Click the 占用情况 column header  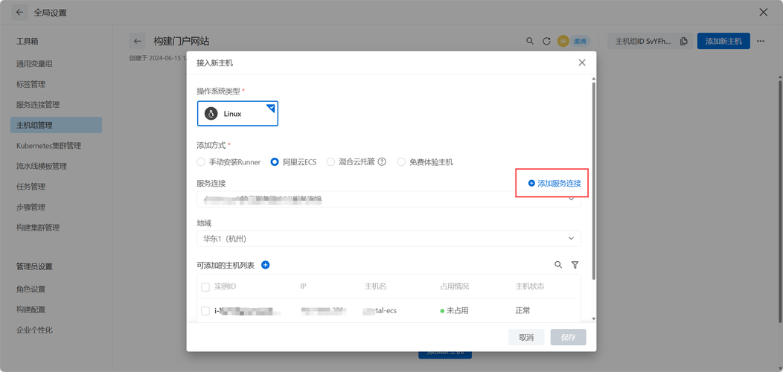[x=455, y=287]
